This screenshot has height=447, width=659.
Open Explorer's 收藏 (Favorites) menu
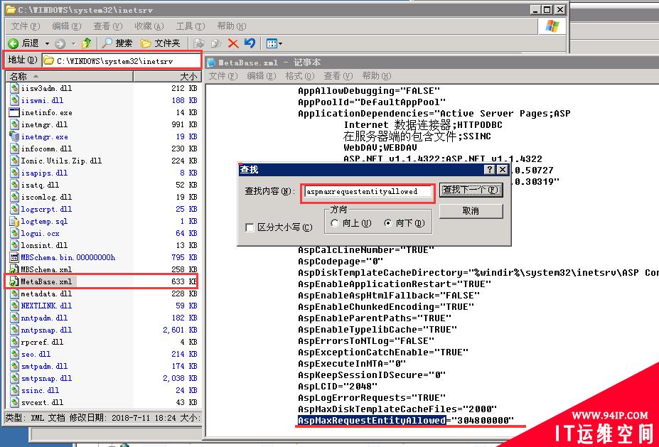pos(149,26)
